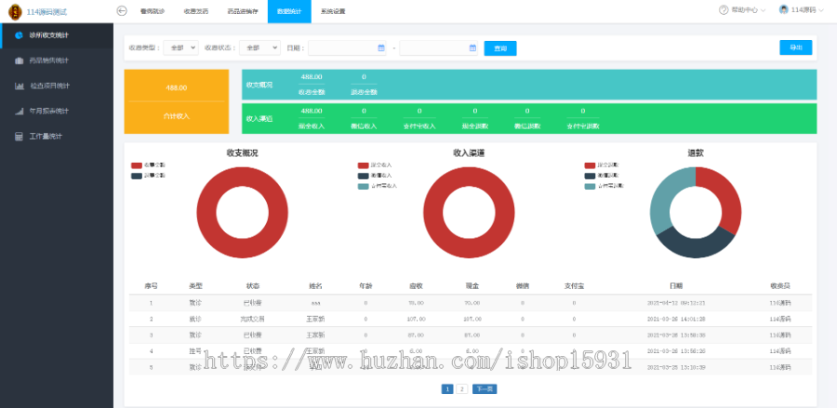
Task: Click the pie chart icon for 诊所收支统计
Action: 19,35
